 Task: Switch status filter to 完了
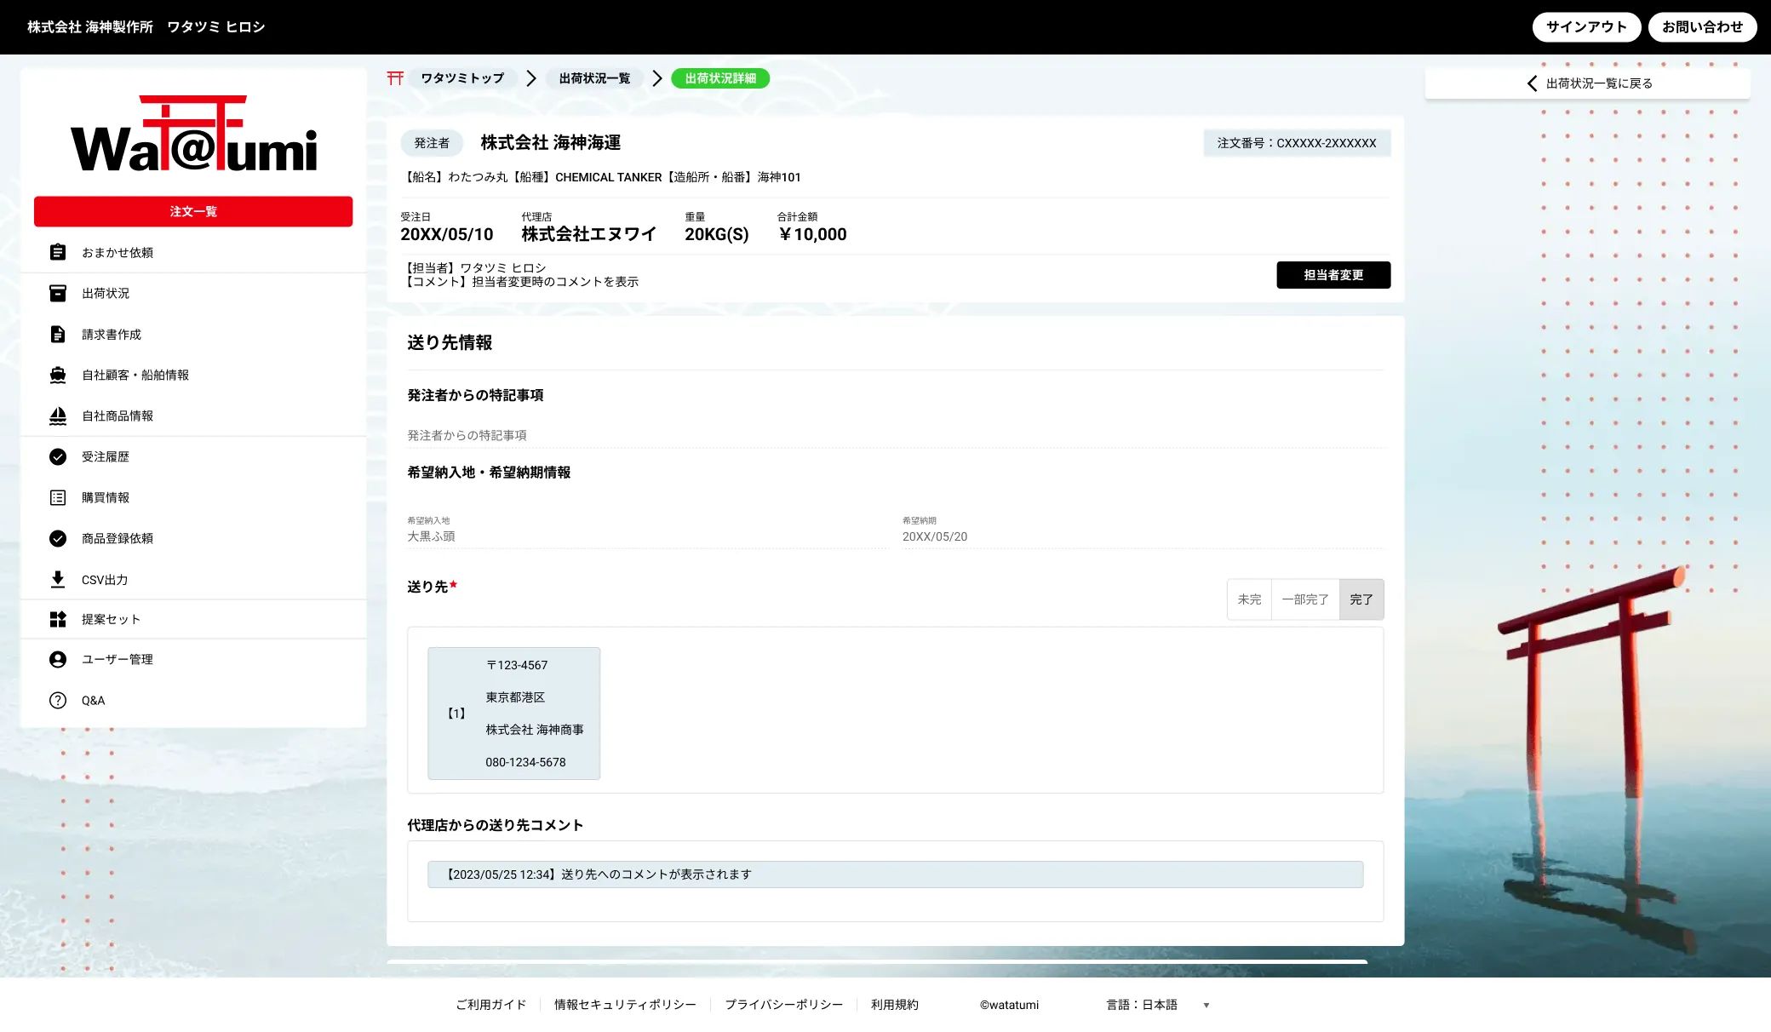coord(1361,599)
